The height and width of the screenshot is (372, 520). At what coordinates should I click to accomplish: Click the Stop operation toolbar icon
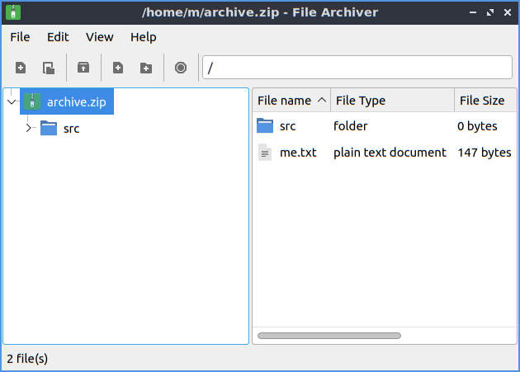pyautogui.click(x=181, y=68)
